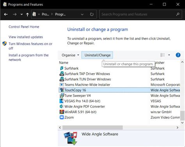Screen dimensions: 185x147
Task: Click the search magnifier icon
Action: pyautogui.click(x=178, y=14)
